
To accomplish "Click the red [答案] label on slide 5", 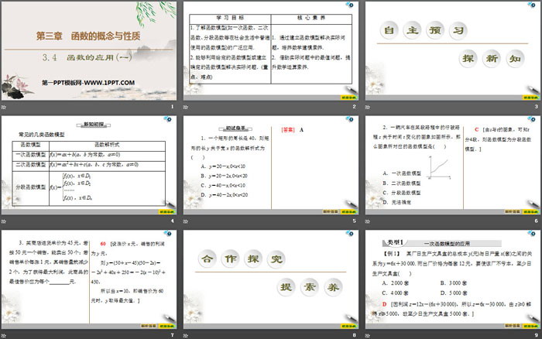I will 288,130.
